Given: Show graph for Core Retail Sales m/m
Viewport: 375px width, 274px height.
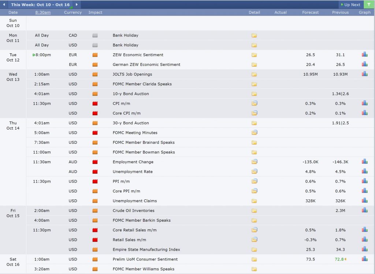Looking at the screenshot, I should [x=365, y=230].
